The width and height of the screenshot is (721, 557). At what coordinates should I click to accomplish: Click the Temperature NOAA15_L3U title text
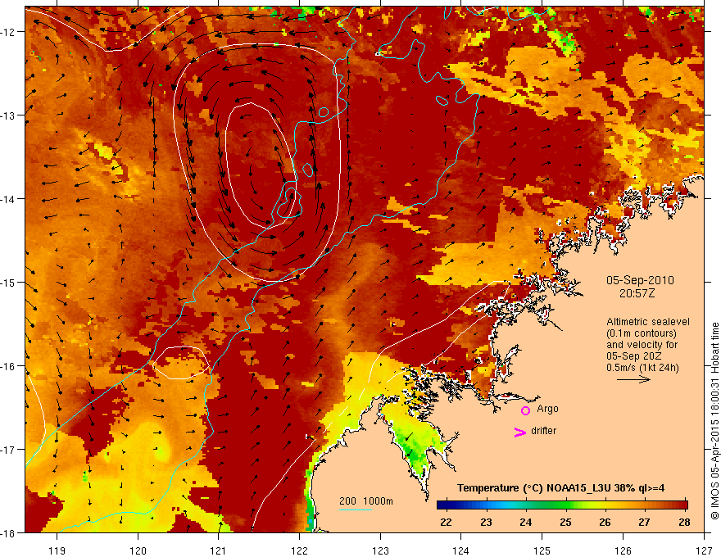coord(561,488)
